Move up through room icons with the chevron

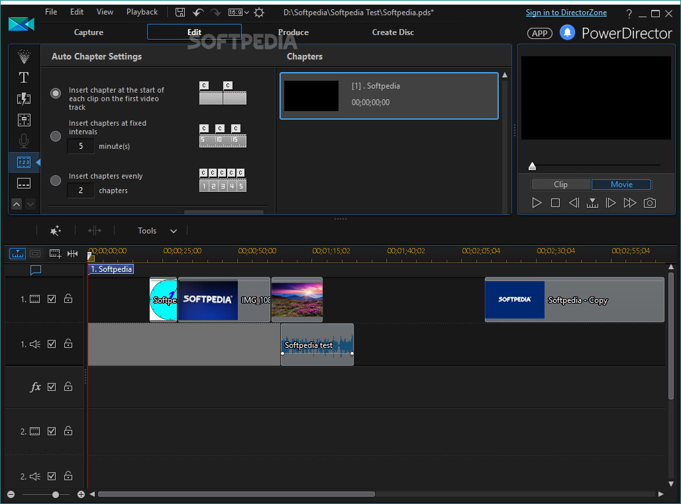pos(17,204)
